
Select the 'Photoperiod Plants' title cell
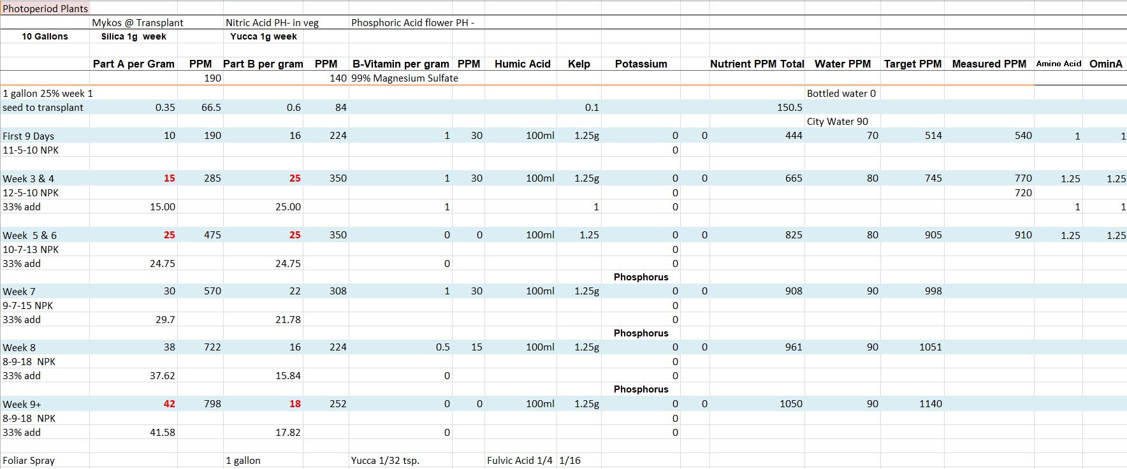point(45,8)
